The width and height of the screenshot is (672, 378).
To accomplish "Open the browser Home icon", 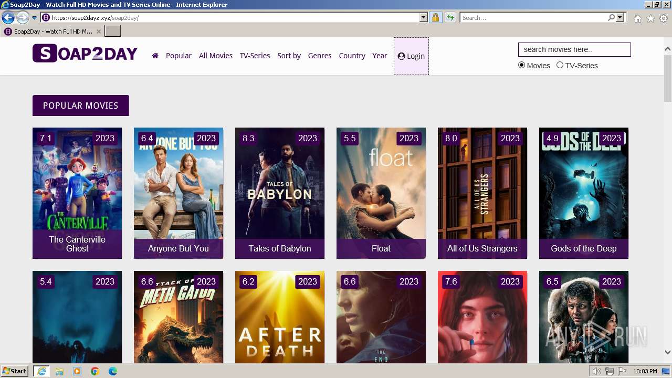I will tap(637, 18).
